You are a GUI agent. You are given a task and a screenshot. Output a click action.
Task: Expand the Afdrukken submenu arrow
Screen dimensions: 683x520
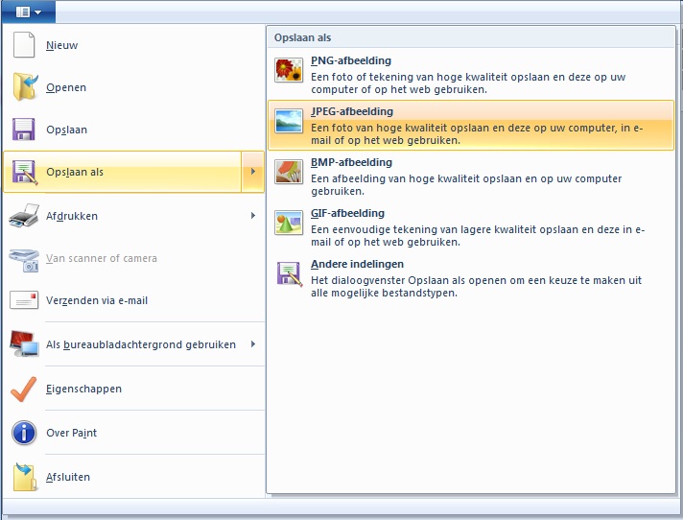click(253, 216)
